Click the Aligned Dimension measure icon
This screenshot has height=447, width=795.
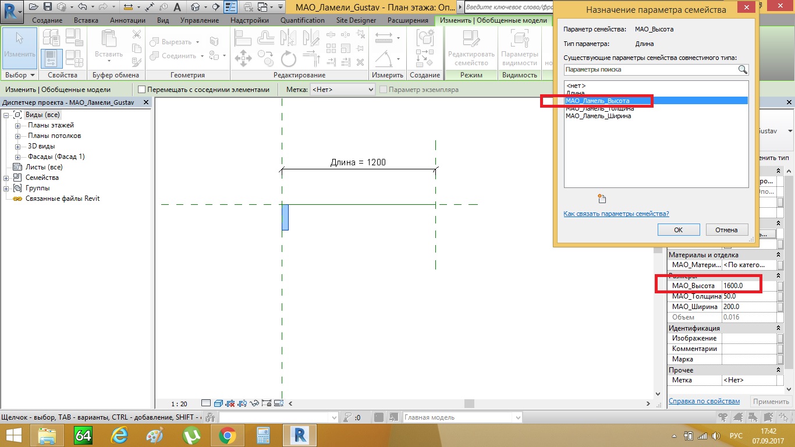pos(385,37)
